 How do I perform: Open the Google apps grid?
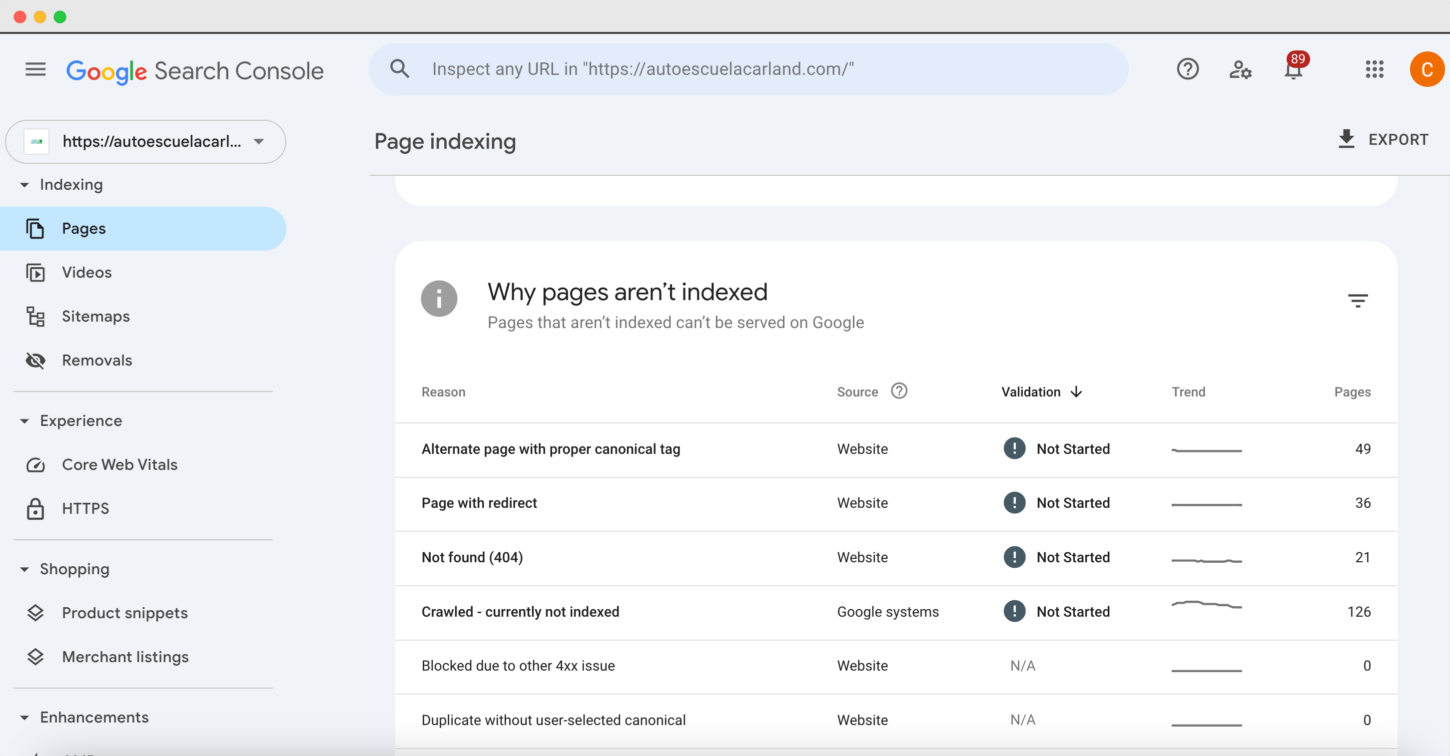click(x=1374, y=69)
